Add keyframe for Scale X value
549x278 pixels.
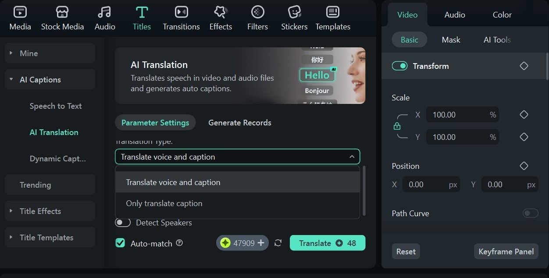[x=524, y=114]
